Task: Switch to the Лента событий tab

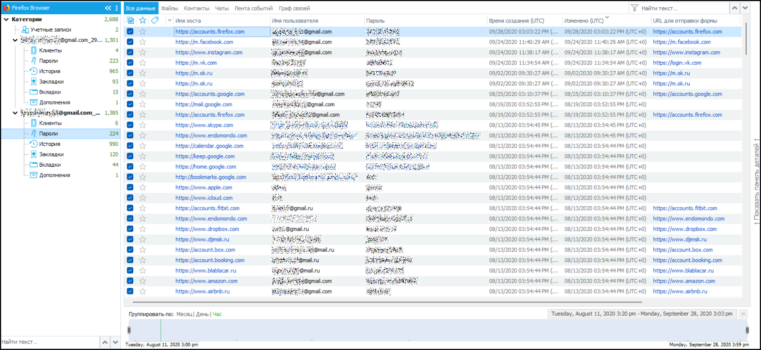Action: click(x=254, y=8)
